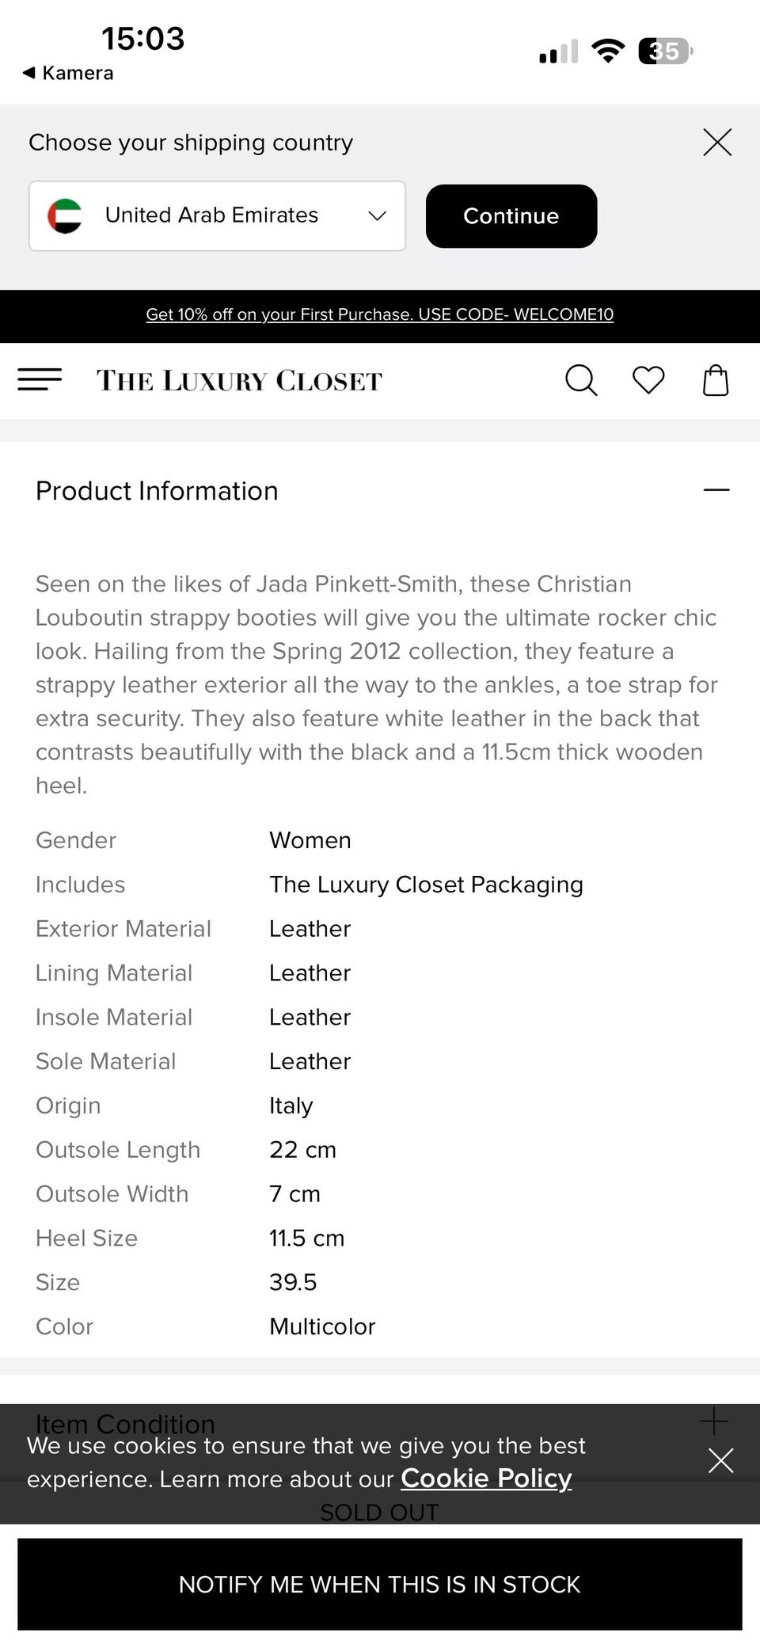Tap the UAE flag icon
Image resolution: width=760 pixels, height=1648 pixels.
pos(65,216)
